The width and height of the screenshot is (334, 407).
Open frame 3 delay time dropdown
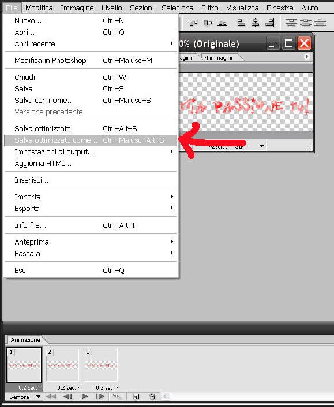[x=107, y=388]
